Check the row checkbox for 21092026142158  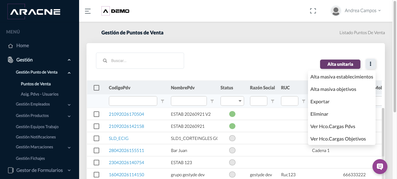[x=96, y=126]
